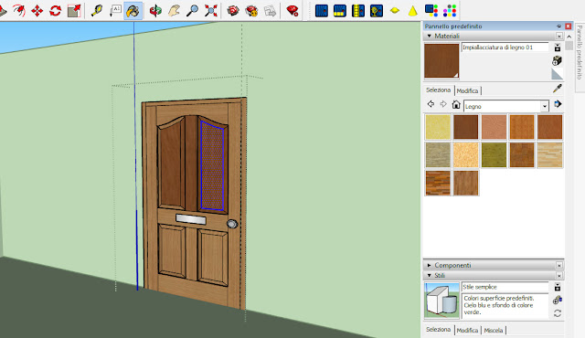Select the Rotate tool
The height and width of the screenshot is (338, 585).
(55, 11)
